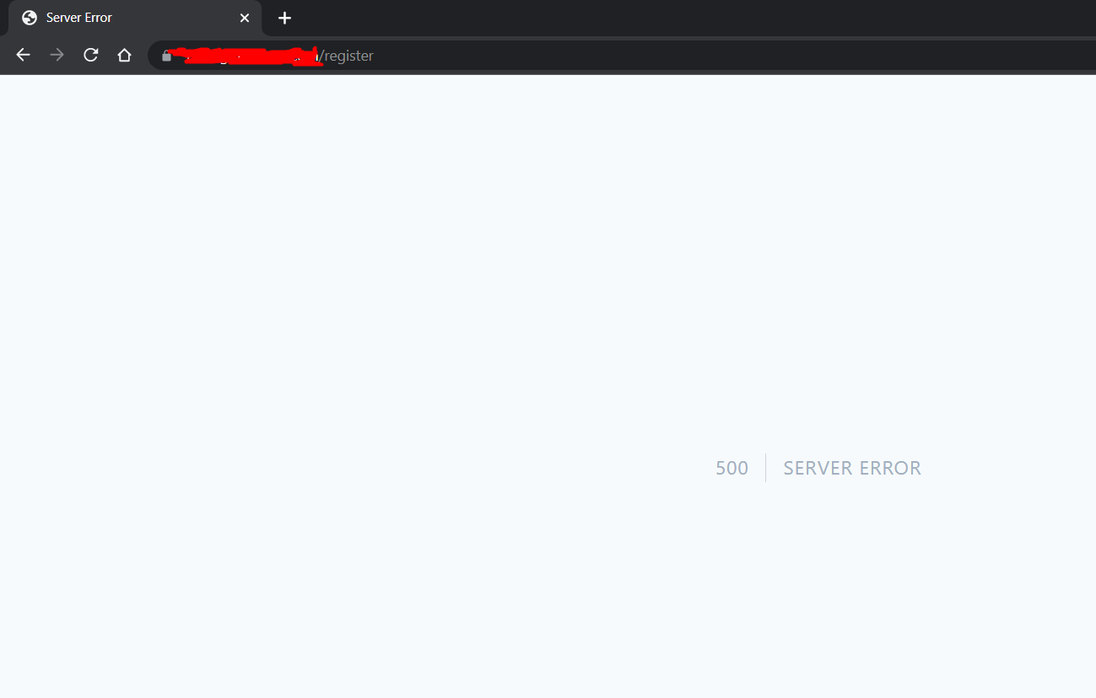The height and width of the screenshot is (698, 1096).
Task: Open the browser home page
Action: click(x=124, y=55)
